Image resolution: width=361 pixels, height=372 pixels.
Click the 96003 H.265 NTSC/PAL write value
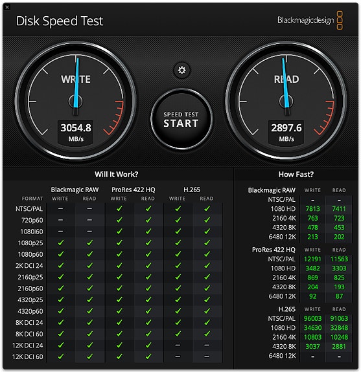[x=312, y=318]
